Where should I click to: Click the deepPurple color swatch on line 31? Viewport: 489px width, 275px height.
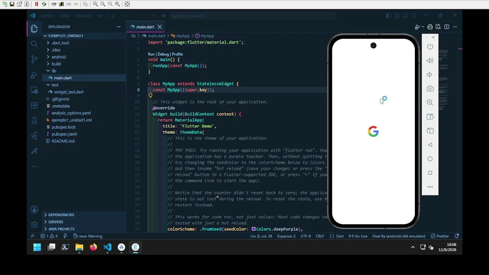pos(254,229)
